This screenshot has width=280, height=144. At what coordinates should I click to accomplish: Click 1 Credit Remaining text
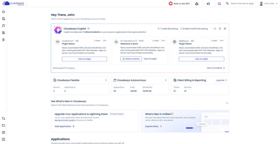tap(169, 29)
